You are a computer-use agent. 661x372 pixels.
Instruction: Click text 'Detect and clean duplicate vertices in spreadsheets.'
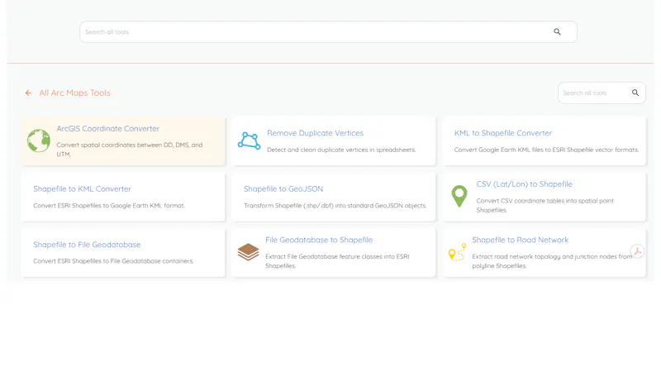coord(341,150)
